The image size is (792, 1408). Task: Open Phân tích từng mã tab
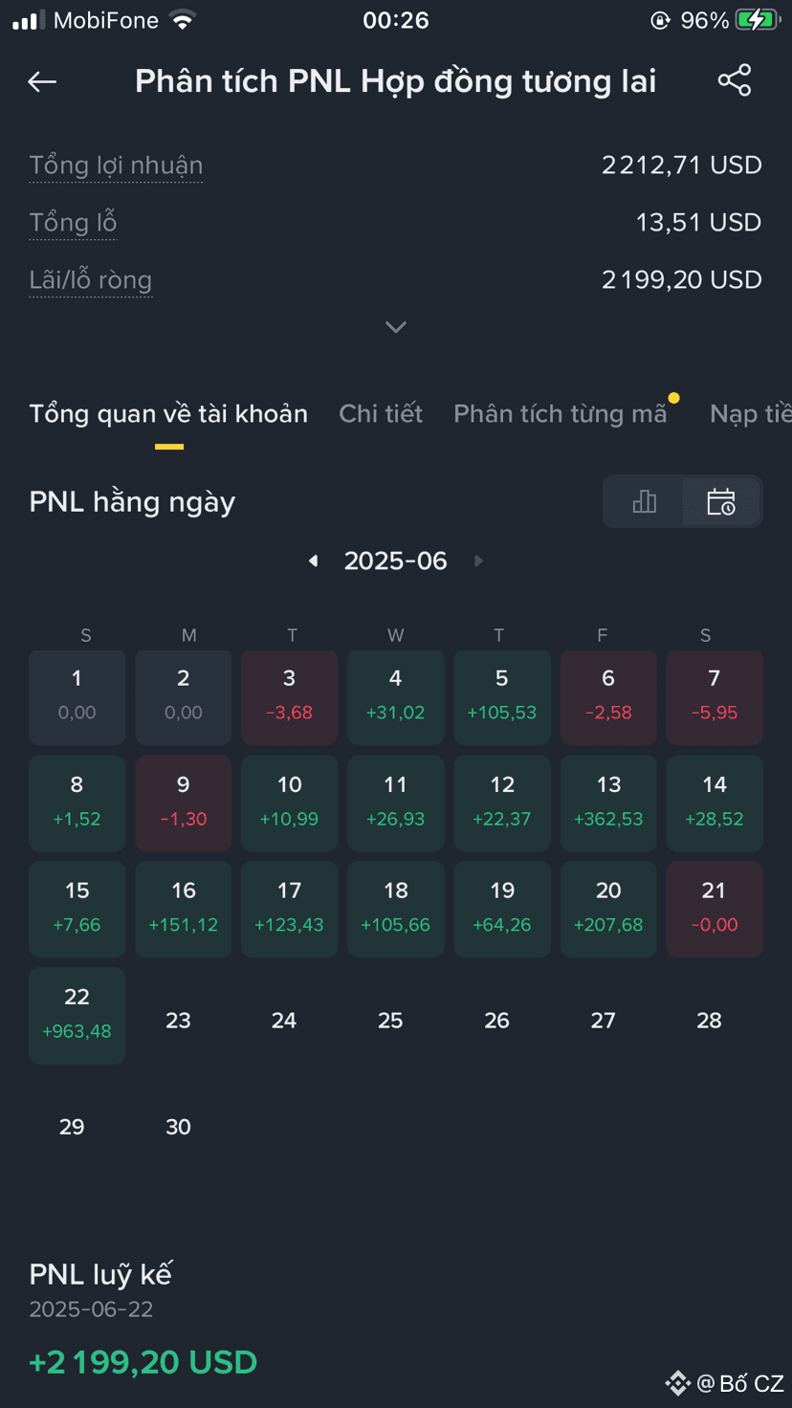[560, 413]
